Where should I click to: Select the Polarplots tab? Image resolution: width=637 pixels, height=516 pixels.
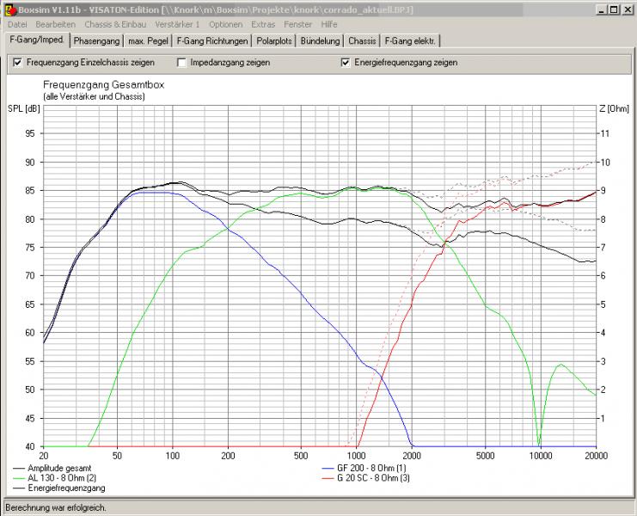(x=275, y=40)
